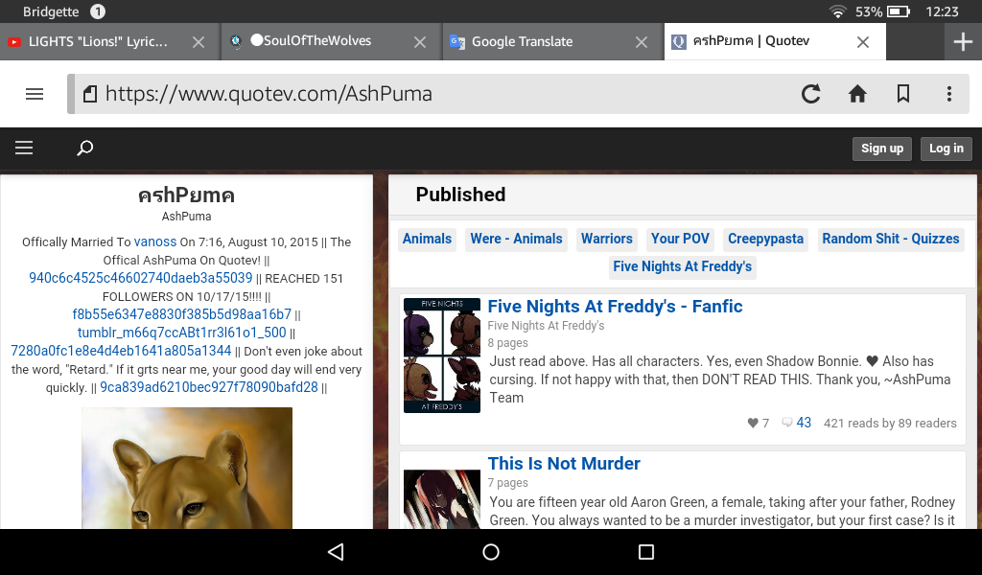Open the Quotev site hamburger menu
The width and height of the screenshot is (982, 575).
[24, 148]
